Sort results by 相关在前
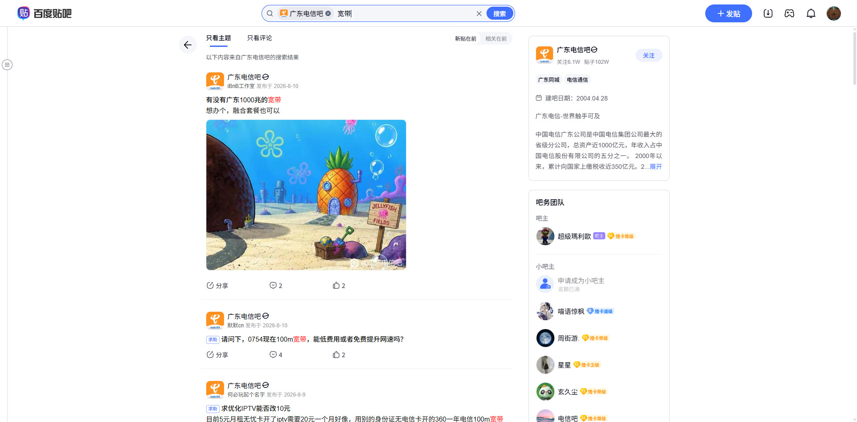 pos(496,39)
